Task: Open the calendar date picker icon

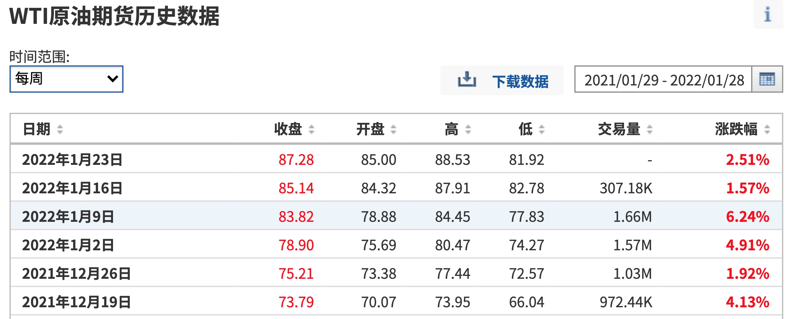Action: (767, 79)
